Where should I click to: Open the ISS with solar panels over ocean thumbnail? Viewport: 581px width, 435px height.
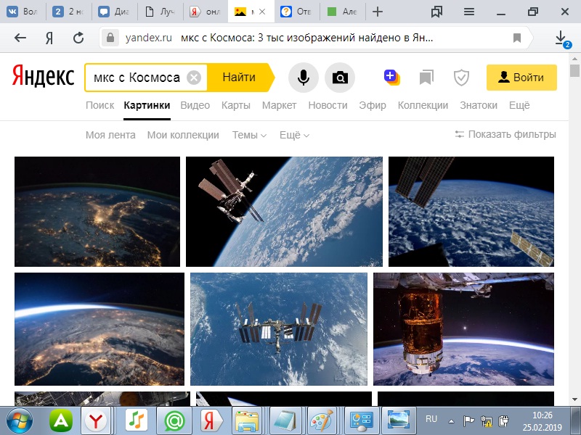coord(279,329)
